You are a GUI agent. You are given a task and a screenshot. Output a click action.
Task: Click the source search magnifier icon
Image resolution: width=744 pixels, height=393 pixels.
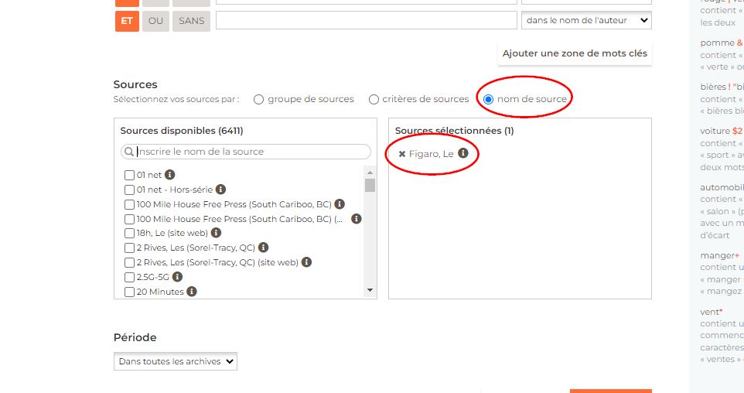(128, 152)
